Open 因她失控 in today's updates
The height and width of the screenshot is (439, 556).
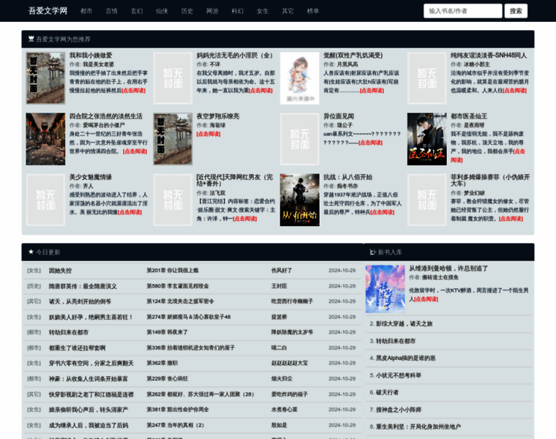pos(60,271)
